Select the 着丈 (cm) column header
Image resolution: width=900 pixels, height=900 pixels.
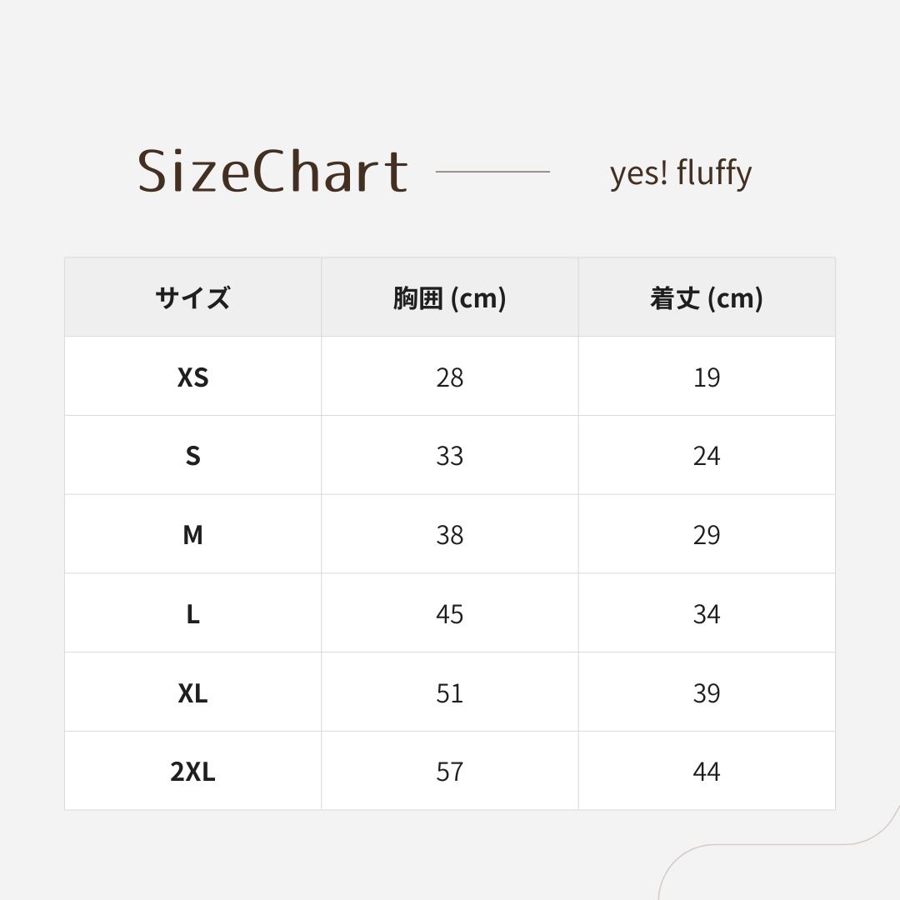pyautogui.click(x=706, y=297)
